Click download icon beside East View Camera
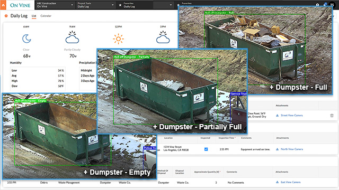Viewport: 339px width, 190px height. 277,182
